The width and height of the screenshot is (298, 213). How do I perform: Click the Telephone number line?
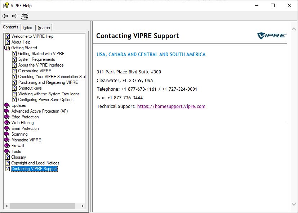(x=147, y=89)
